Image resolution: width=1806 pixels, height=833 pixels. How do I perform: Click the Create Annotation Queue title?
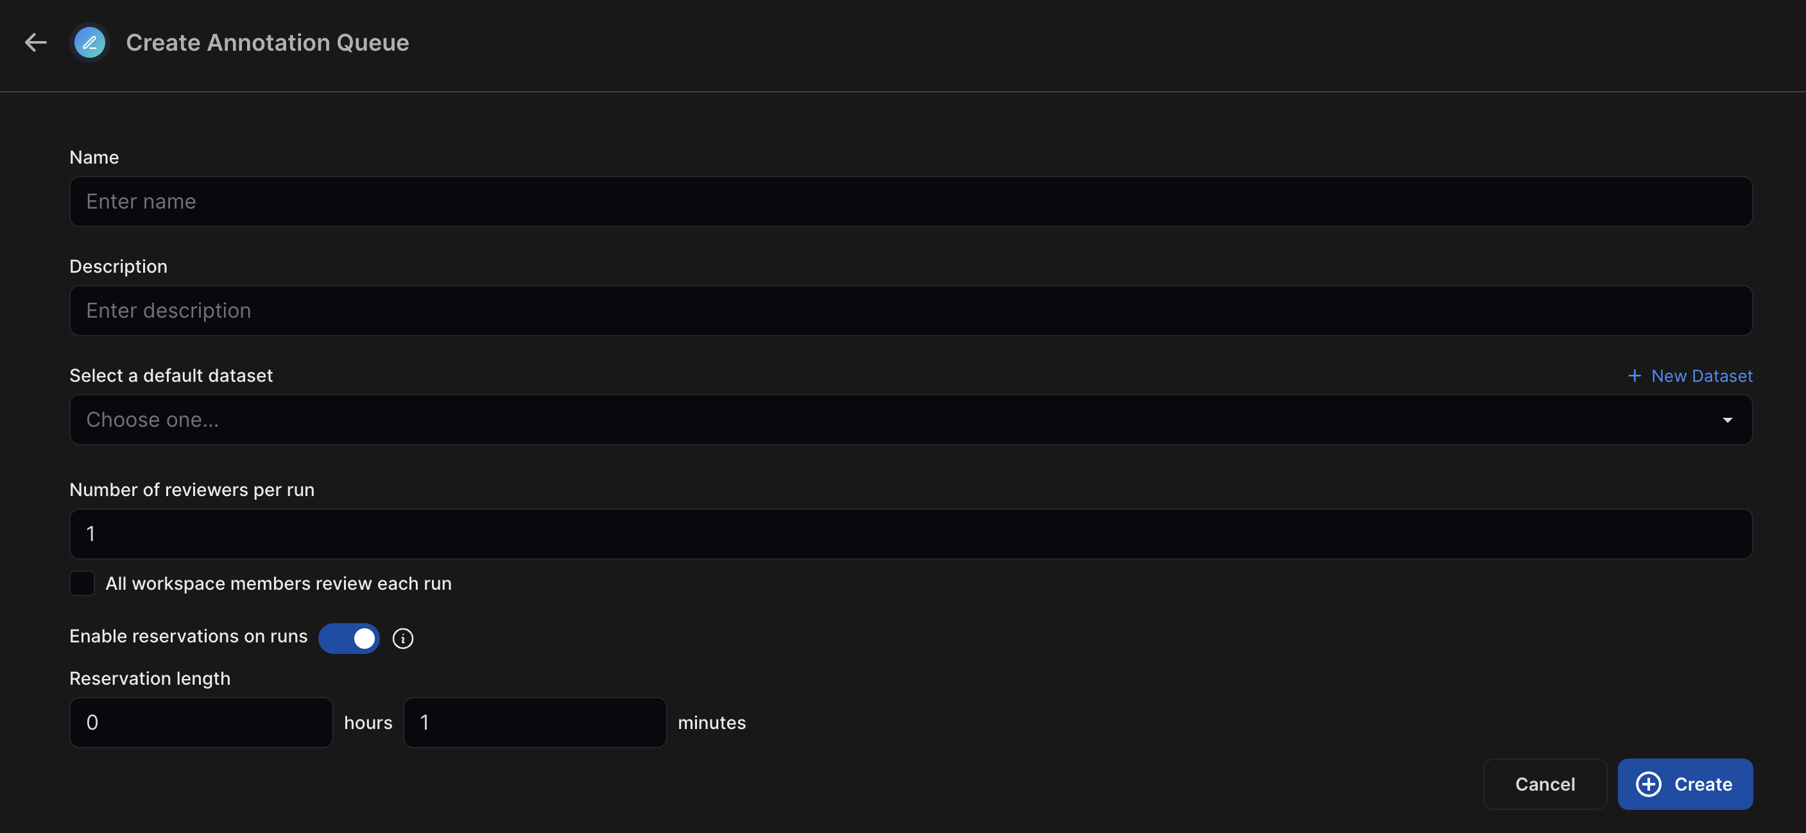pos(267,43)
